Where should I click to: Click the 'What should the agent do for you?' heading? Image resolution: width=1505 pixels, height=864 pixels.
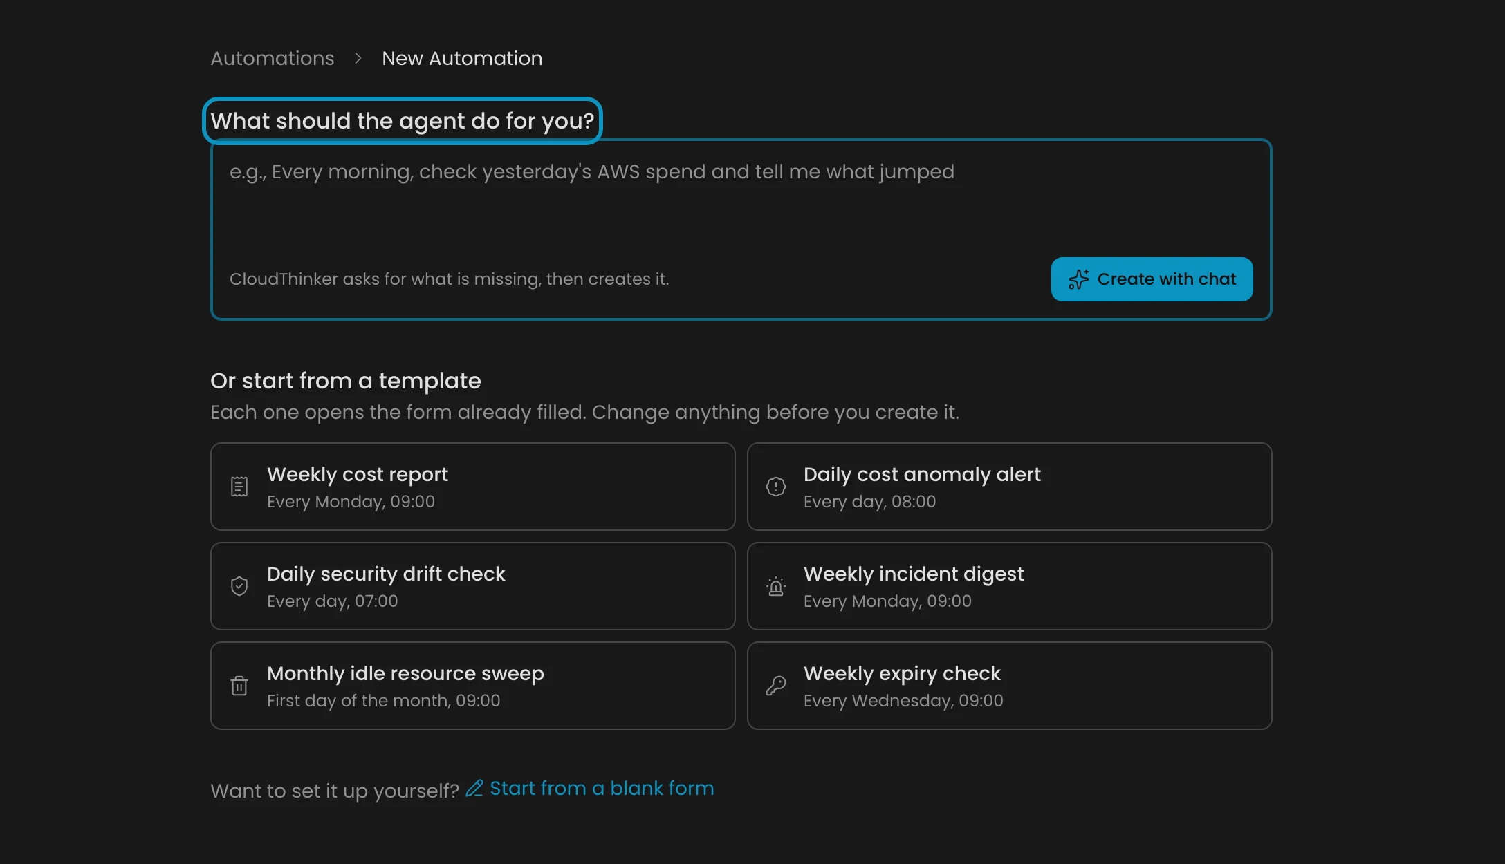[403, 121]
